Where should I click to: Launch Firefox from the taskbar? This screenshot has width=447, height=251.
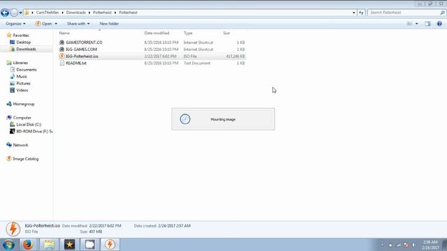tap(28, 245)
